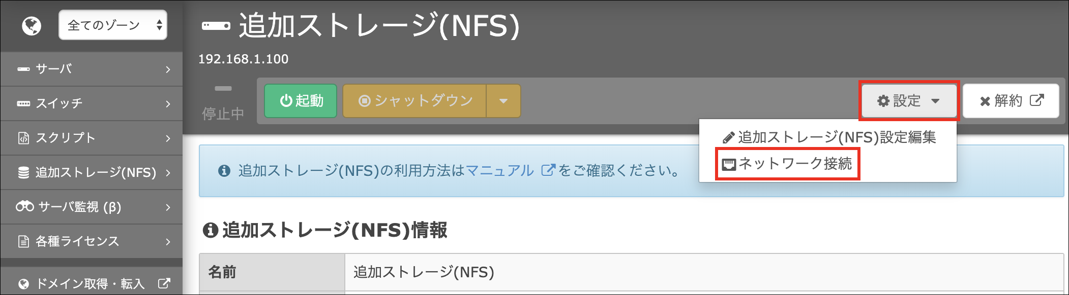This screenshot has height=295, width=1069.
Task: Expand the shutdown options dropdown arrow
Action: (503, 101)
